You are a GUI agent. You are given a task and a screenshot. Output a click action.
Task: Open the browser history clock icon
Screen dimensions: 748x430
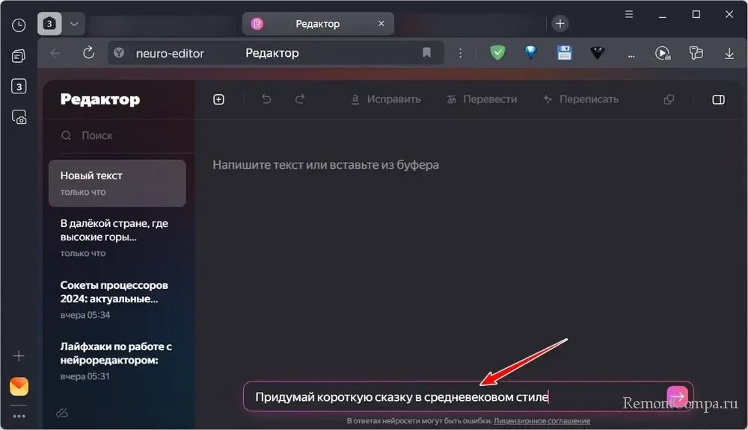point(19,25)
